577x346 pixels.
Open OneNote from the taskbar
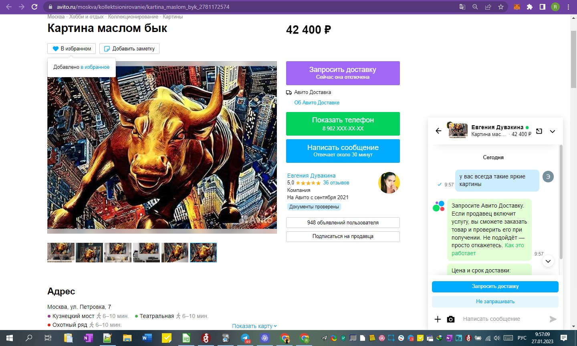(88, 338)
